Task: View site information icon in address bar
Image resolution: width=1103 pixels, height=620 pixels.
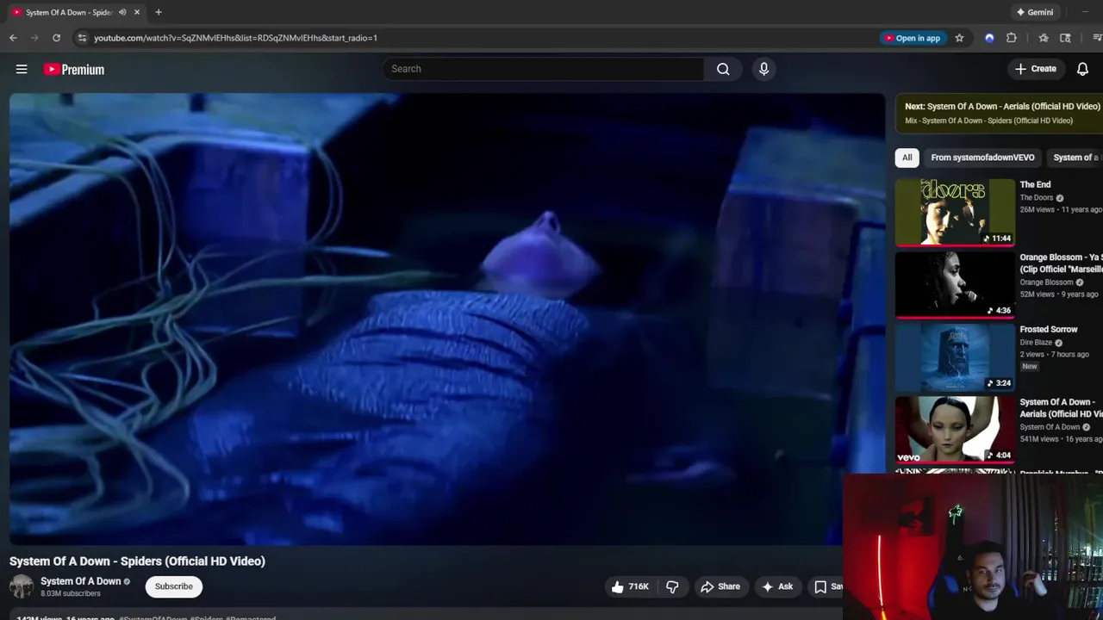Action: click(82, 38)
